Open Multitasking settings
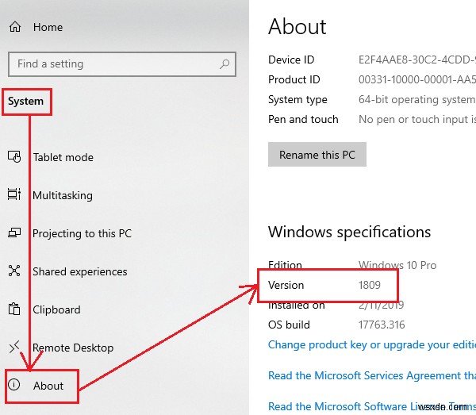Viewport: 476px width, 415px height. [63, 195]
